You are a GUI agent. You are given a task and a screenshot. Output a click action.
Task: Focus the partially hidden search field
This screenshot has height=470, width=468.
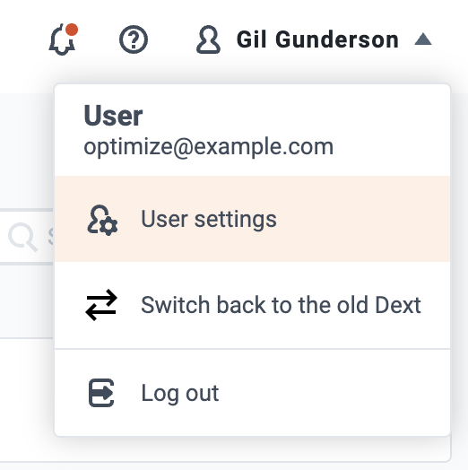(x=27, y=237)
